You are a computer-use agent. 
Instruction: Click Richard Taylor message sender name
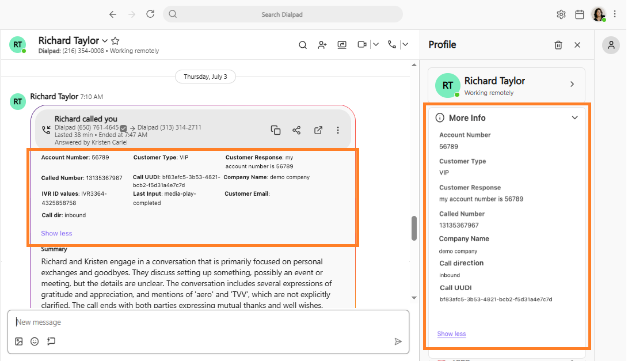55,97
